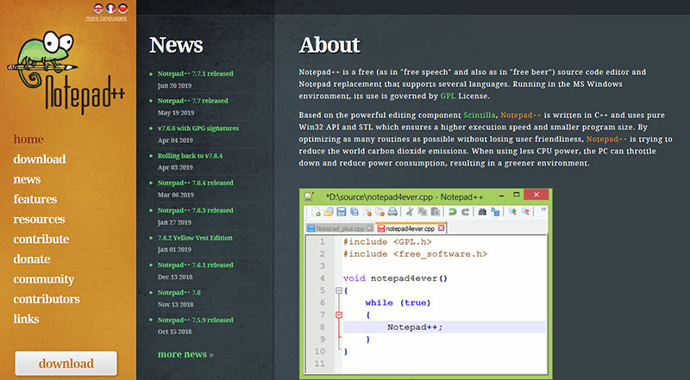Open the contributors menu item
The image size is (690, 380).
[x=47, y=299]
